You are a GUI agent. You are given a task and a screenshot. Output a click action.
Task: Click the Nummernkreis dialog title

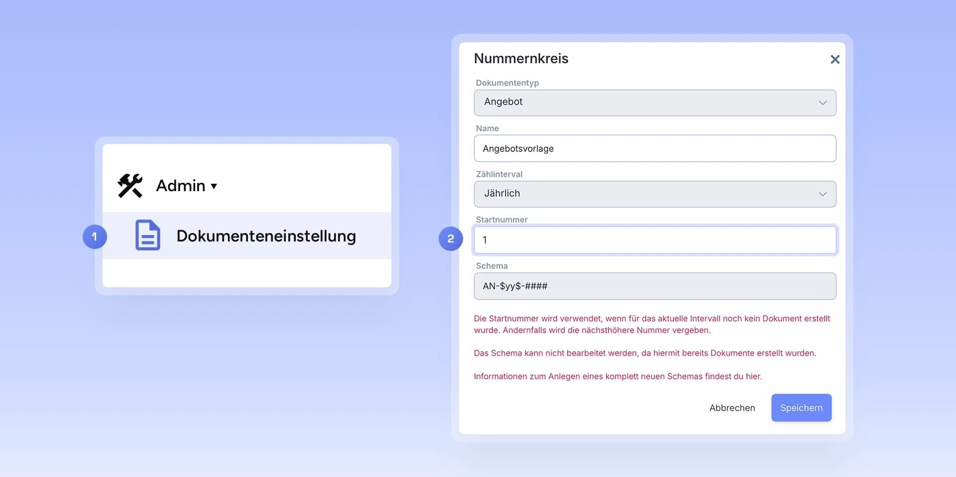click(521, 58)
